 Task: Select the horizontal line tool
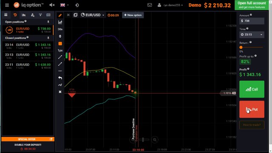60,71
